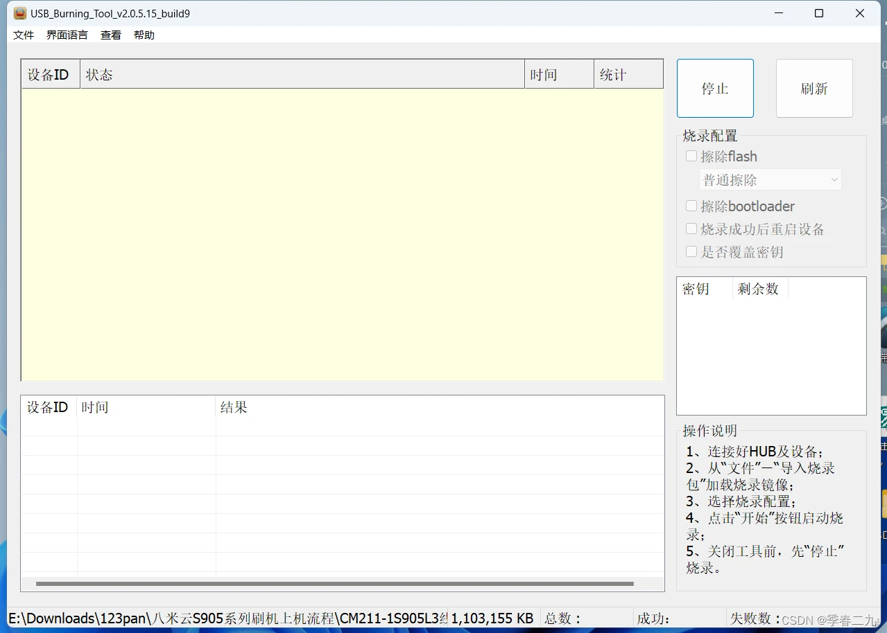Toggle the 擦除flash checkbox
Image resolution: width=887 pixels, height=633 pixels.
pyautogui.click(x=691, y=156)
